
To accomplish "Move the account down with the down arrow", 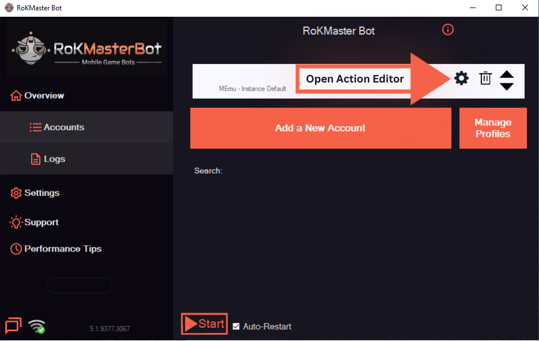I will tap(507, 87).
